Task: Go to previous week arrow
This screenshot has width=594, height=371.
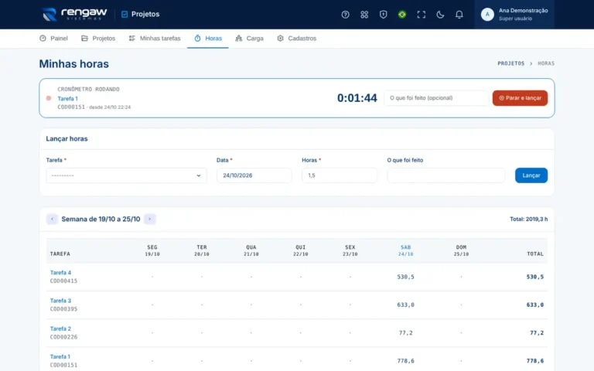Action: coord(52,219)
